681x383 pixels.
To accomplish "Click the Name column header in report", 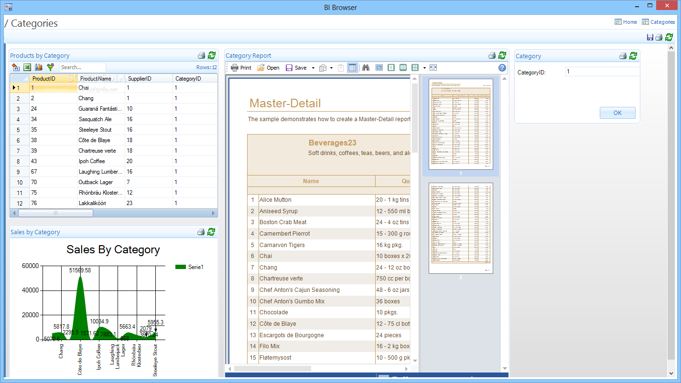I will click(311, 181).
